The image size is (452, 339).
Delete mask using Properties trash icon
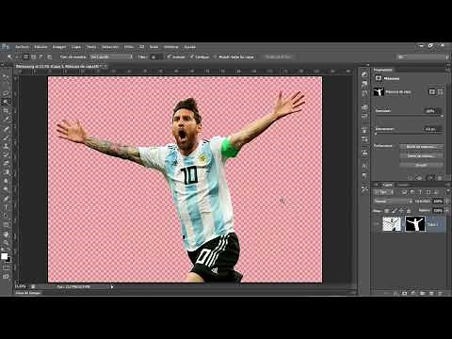point(440,178)
